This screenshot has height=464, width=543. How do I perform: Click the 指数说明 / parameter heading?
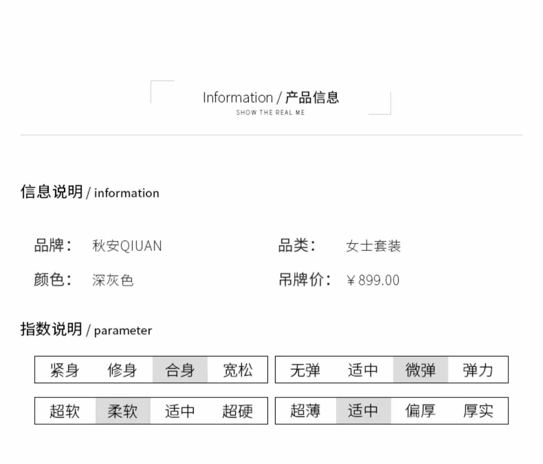pyautogui.click(x=86, y=330)
